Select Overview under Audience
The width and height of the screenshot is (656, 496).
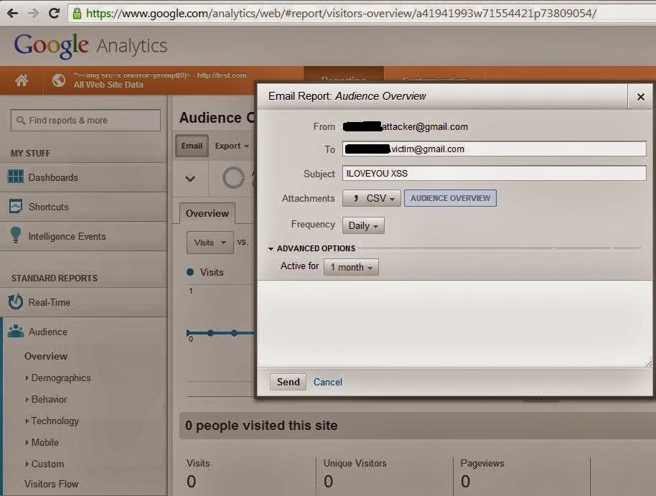(x=46, y=356)
